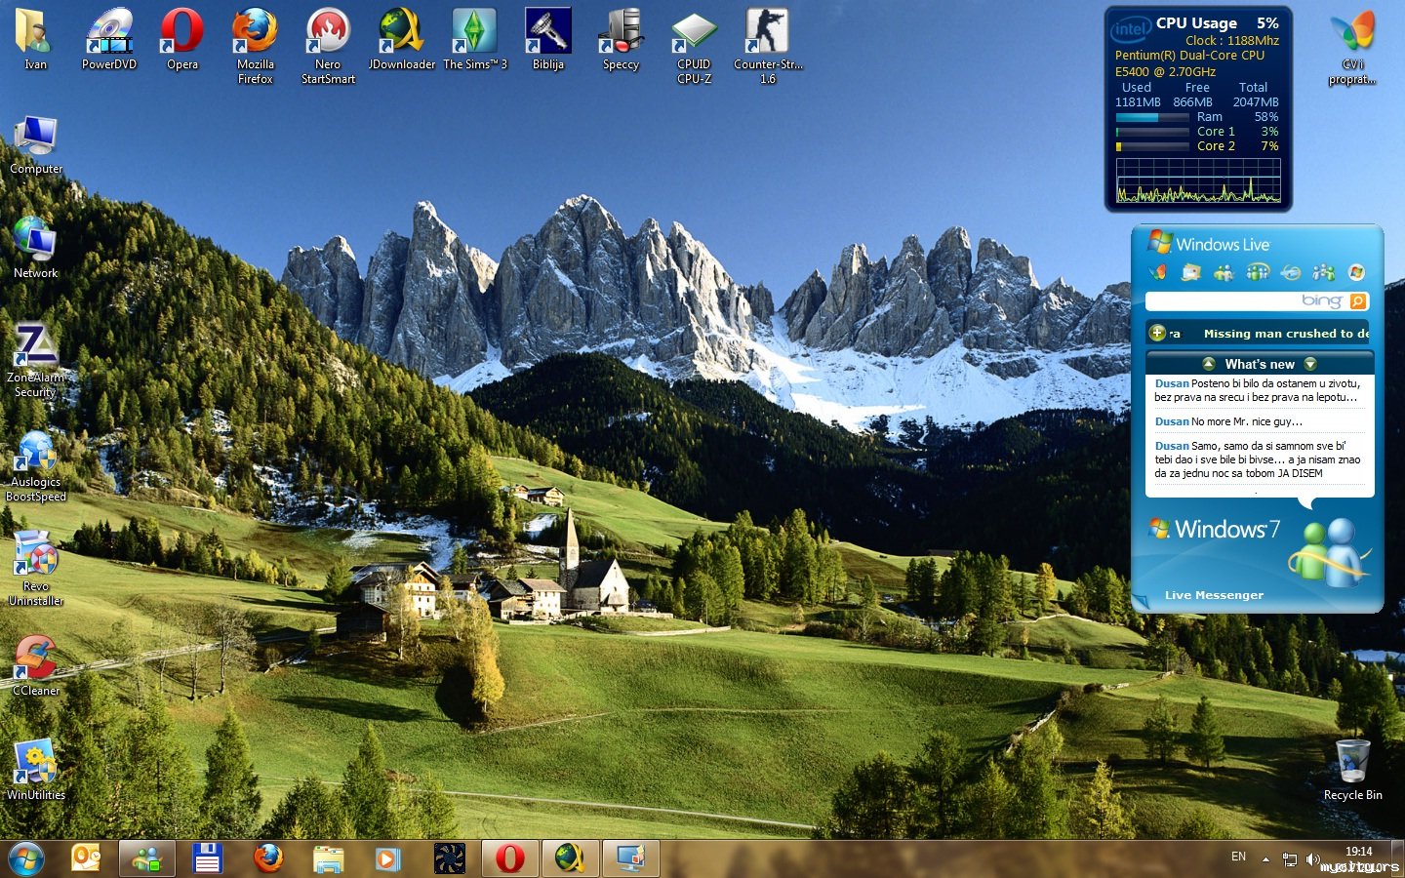
Task: Select the CPUID CPU-Z desktop shortcut
Action: click(694, 46)
